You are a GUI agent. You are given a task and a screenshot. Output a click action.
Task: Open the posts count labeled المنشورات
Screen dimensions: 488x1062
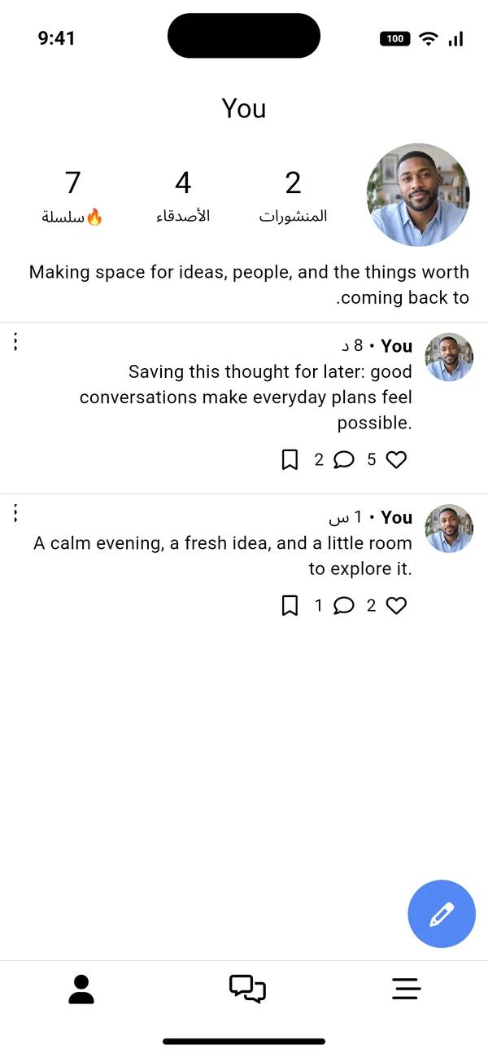pos(294,195)
